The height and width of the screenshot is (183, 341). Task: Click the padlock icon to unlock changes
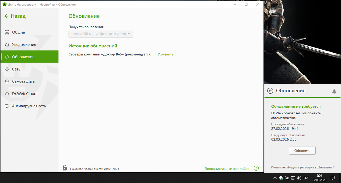click(65, 168)
